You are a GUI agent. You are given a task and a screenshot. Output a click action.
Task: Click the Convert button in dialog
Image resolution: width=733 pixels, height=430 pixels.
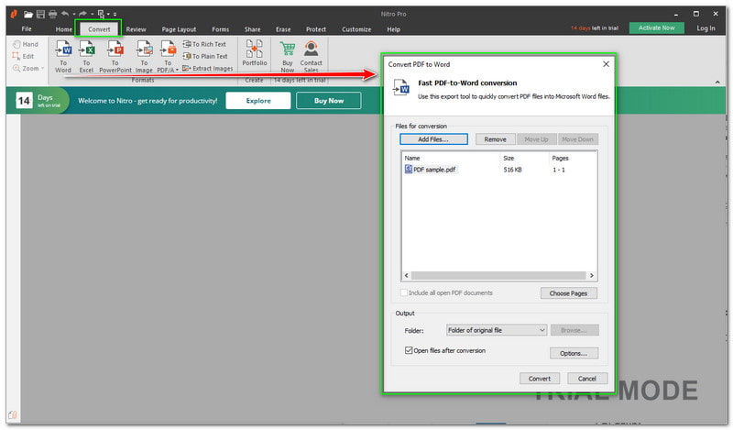coord(540,379)
